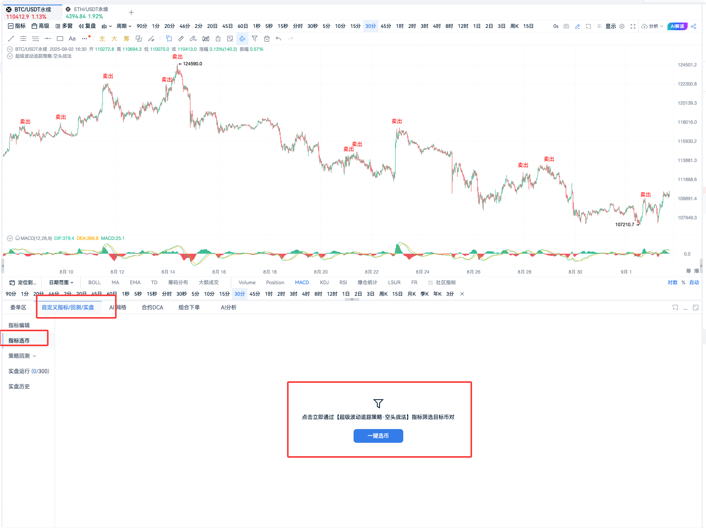The width and height of the screenshot is (706, 528).
Task: Collapse the MACD indicator legend
Action: (10, 238)
